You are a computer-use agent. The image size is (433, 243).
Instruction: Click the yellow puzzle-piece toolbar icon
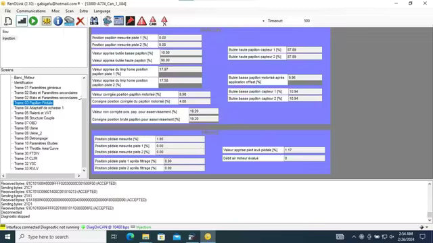pos(47,21)
